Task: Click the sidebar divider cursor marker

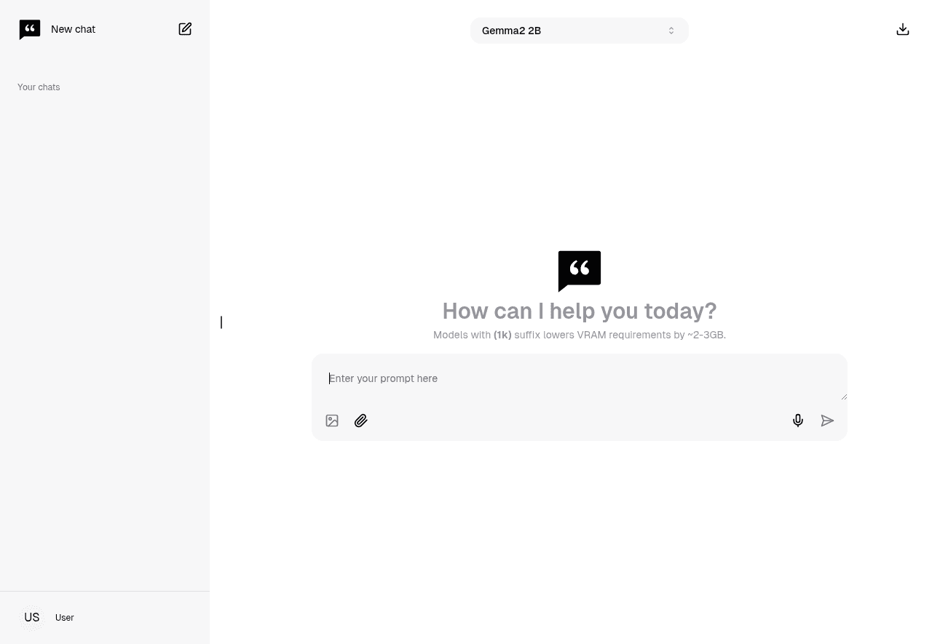Action: (x=221, y=322)
